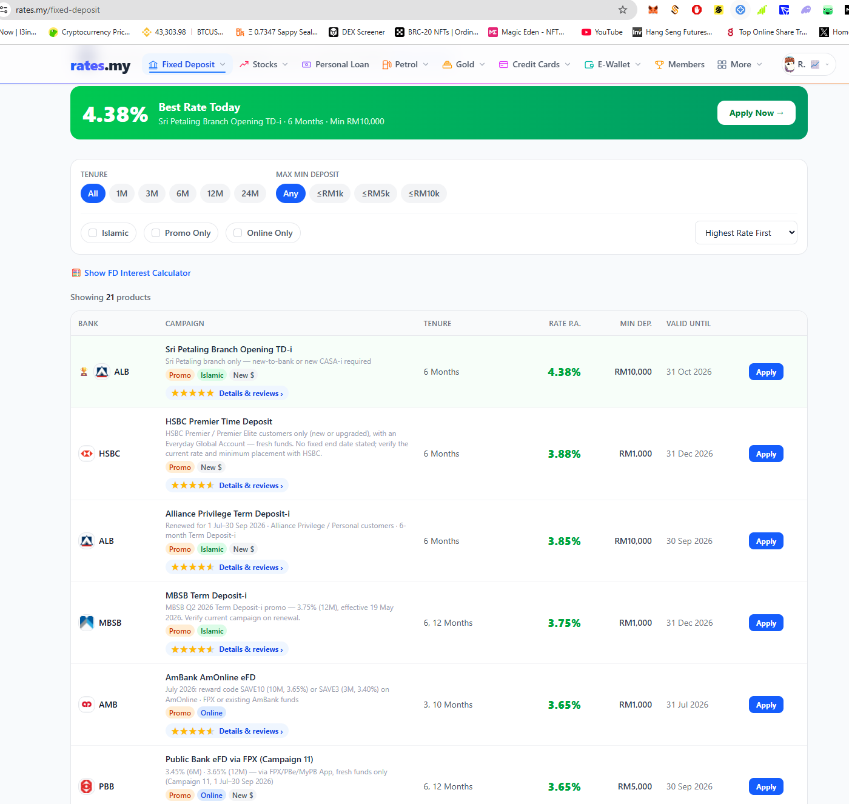Show the FD Interest Calculator
Screen dimensions: 849x804
138,273
